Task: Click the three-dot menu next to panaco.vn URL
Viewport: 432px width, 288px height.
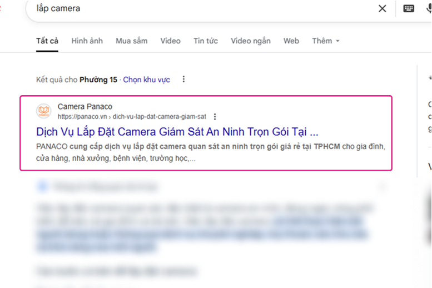Action: tap(215, 117)
